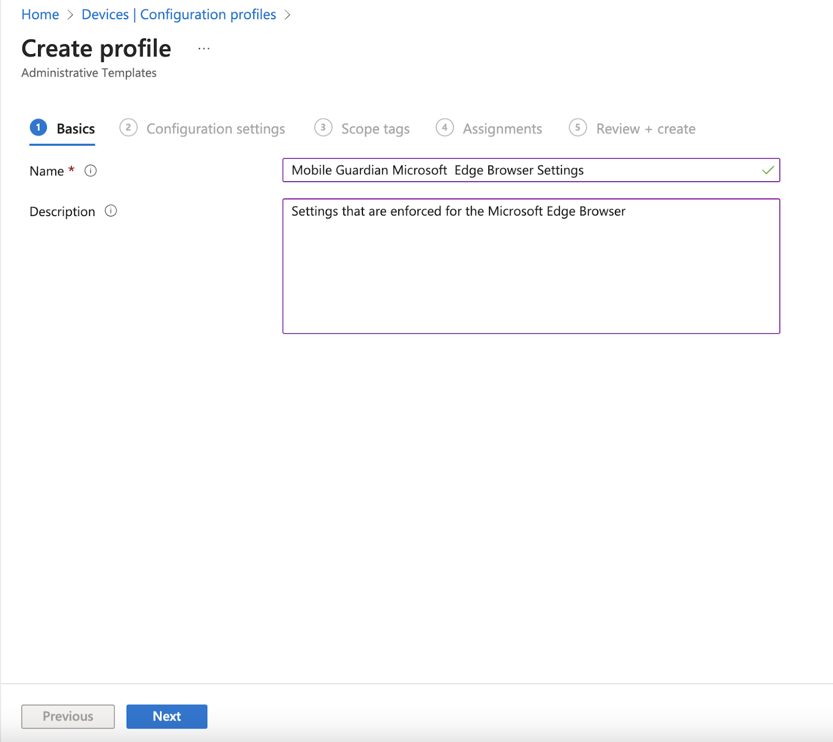Click the Next button
Viewport: 833px width, 742px height.
pos(167,716)
